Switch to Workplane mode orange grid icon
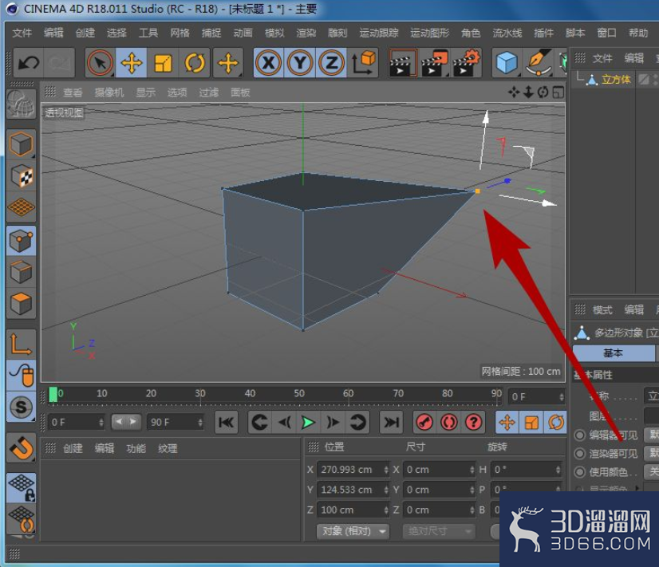This screenshot has width=659, height=567. 21,207
